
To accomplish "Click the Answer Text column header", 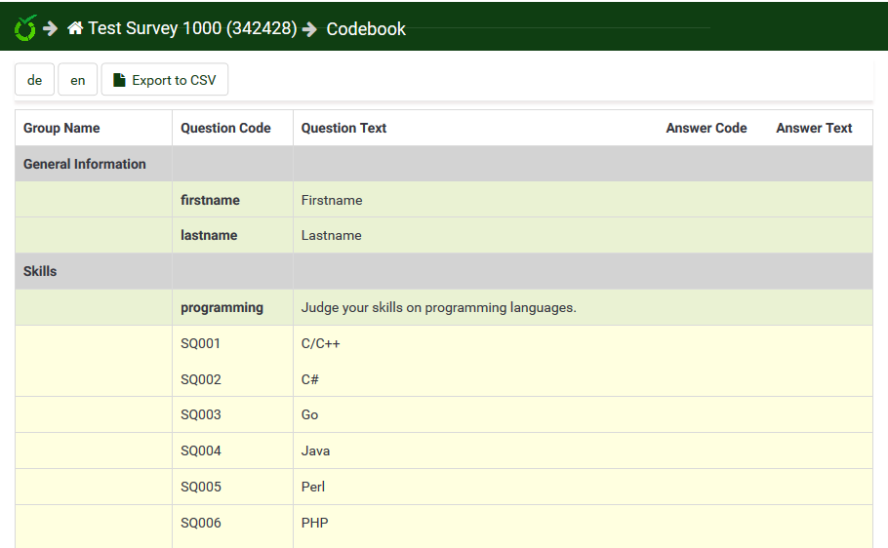I will click(x=814, y=128).
